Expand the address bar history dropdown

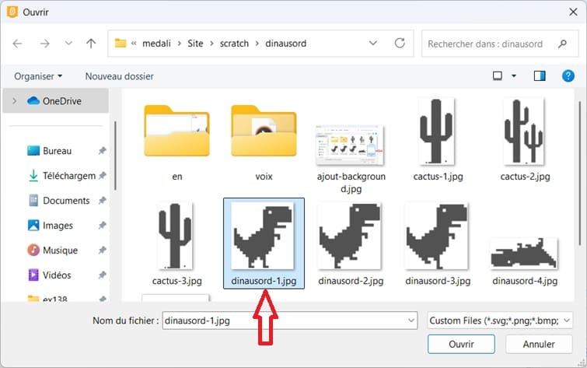(x=373, y=43)
